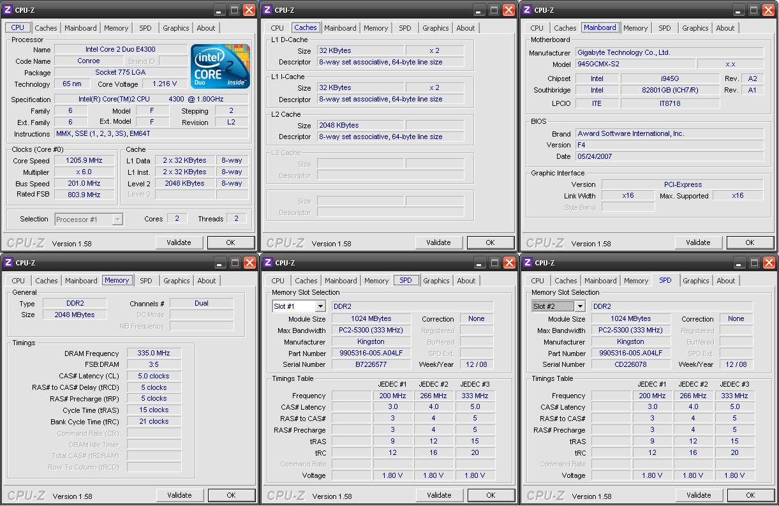The image size is (779, 506).
Task: Click the CPU-Z title icon in processor info window
Action: 8,10
